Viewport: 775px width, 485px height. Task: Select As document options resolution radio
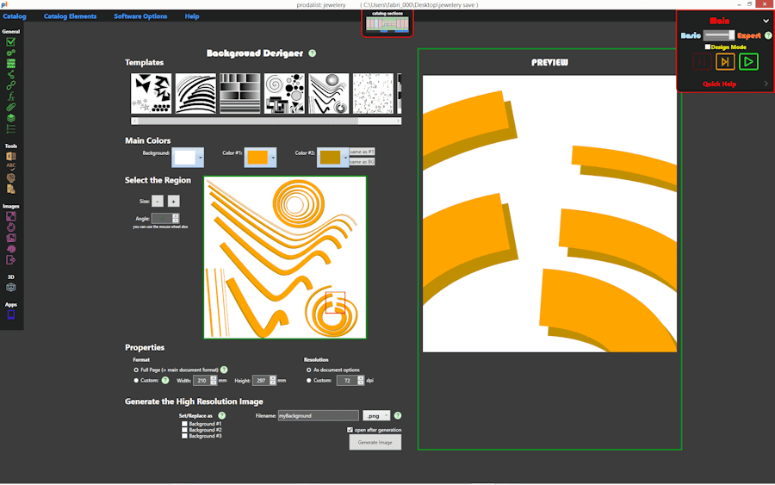(309, 370)
